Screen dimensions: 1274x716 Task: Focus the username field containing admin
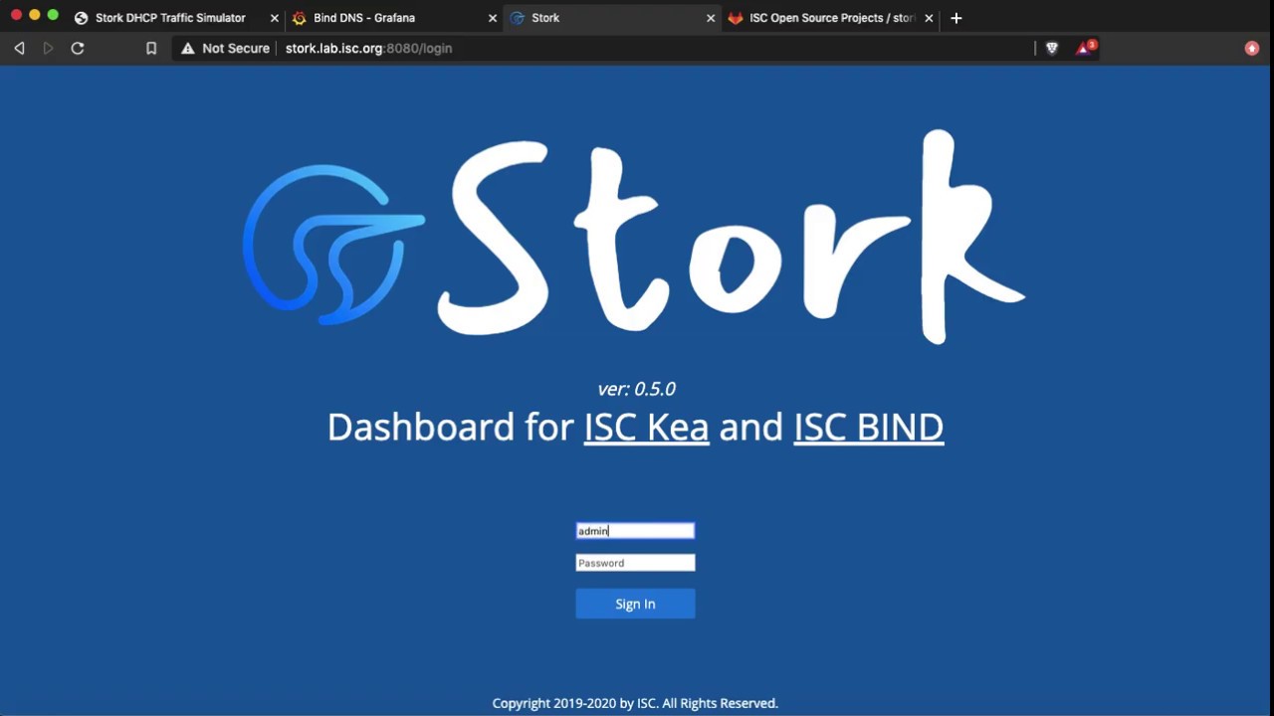[x=635, y=531]
